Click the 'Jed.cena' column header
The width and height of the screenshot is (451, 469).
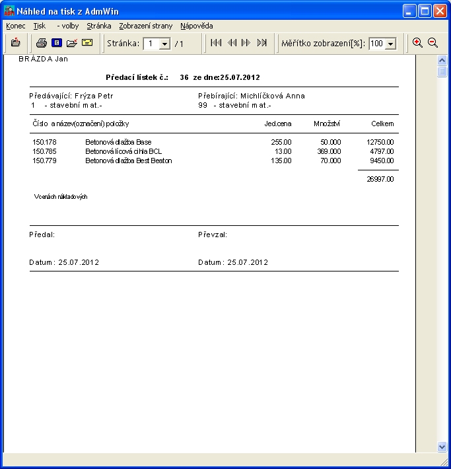278,124
